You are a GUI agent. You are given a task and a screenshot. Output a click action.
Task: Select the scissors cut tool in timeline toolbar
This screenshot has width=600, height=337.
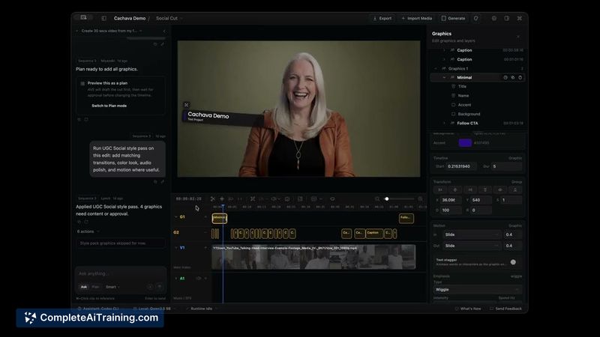(213, 198)
